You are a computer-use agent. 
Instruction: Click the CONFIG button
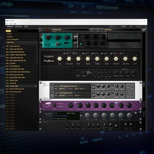124,26
